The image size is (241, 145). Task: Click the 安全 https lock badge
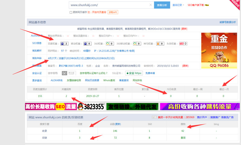pyautogui.click(x=134, y=73)
